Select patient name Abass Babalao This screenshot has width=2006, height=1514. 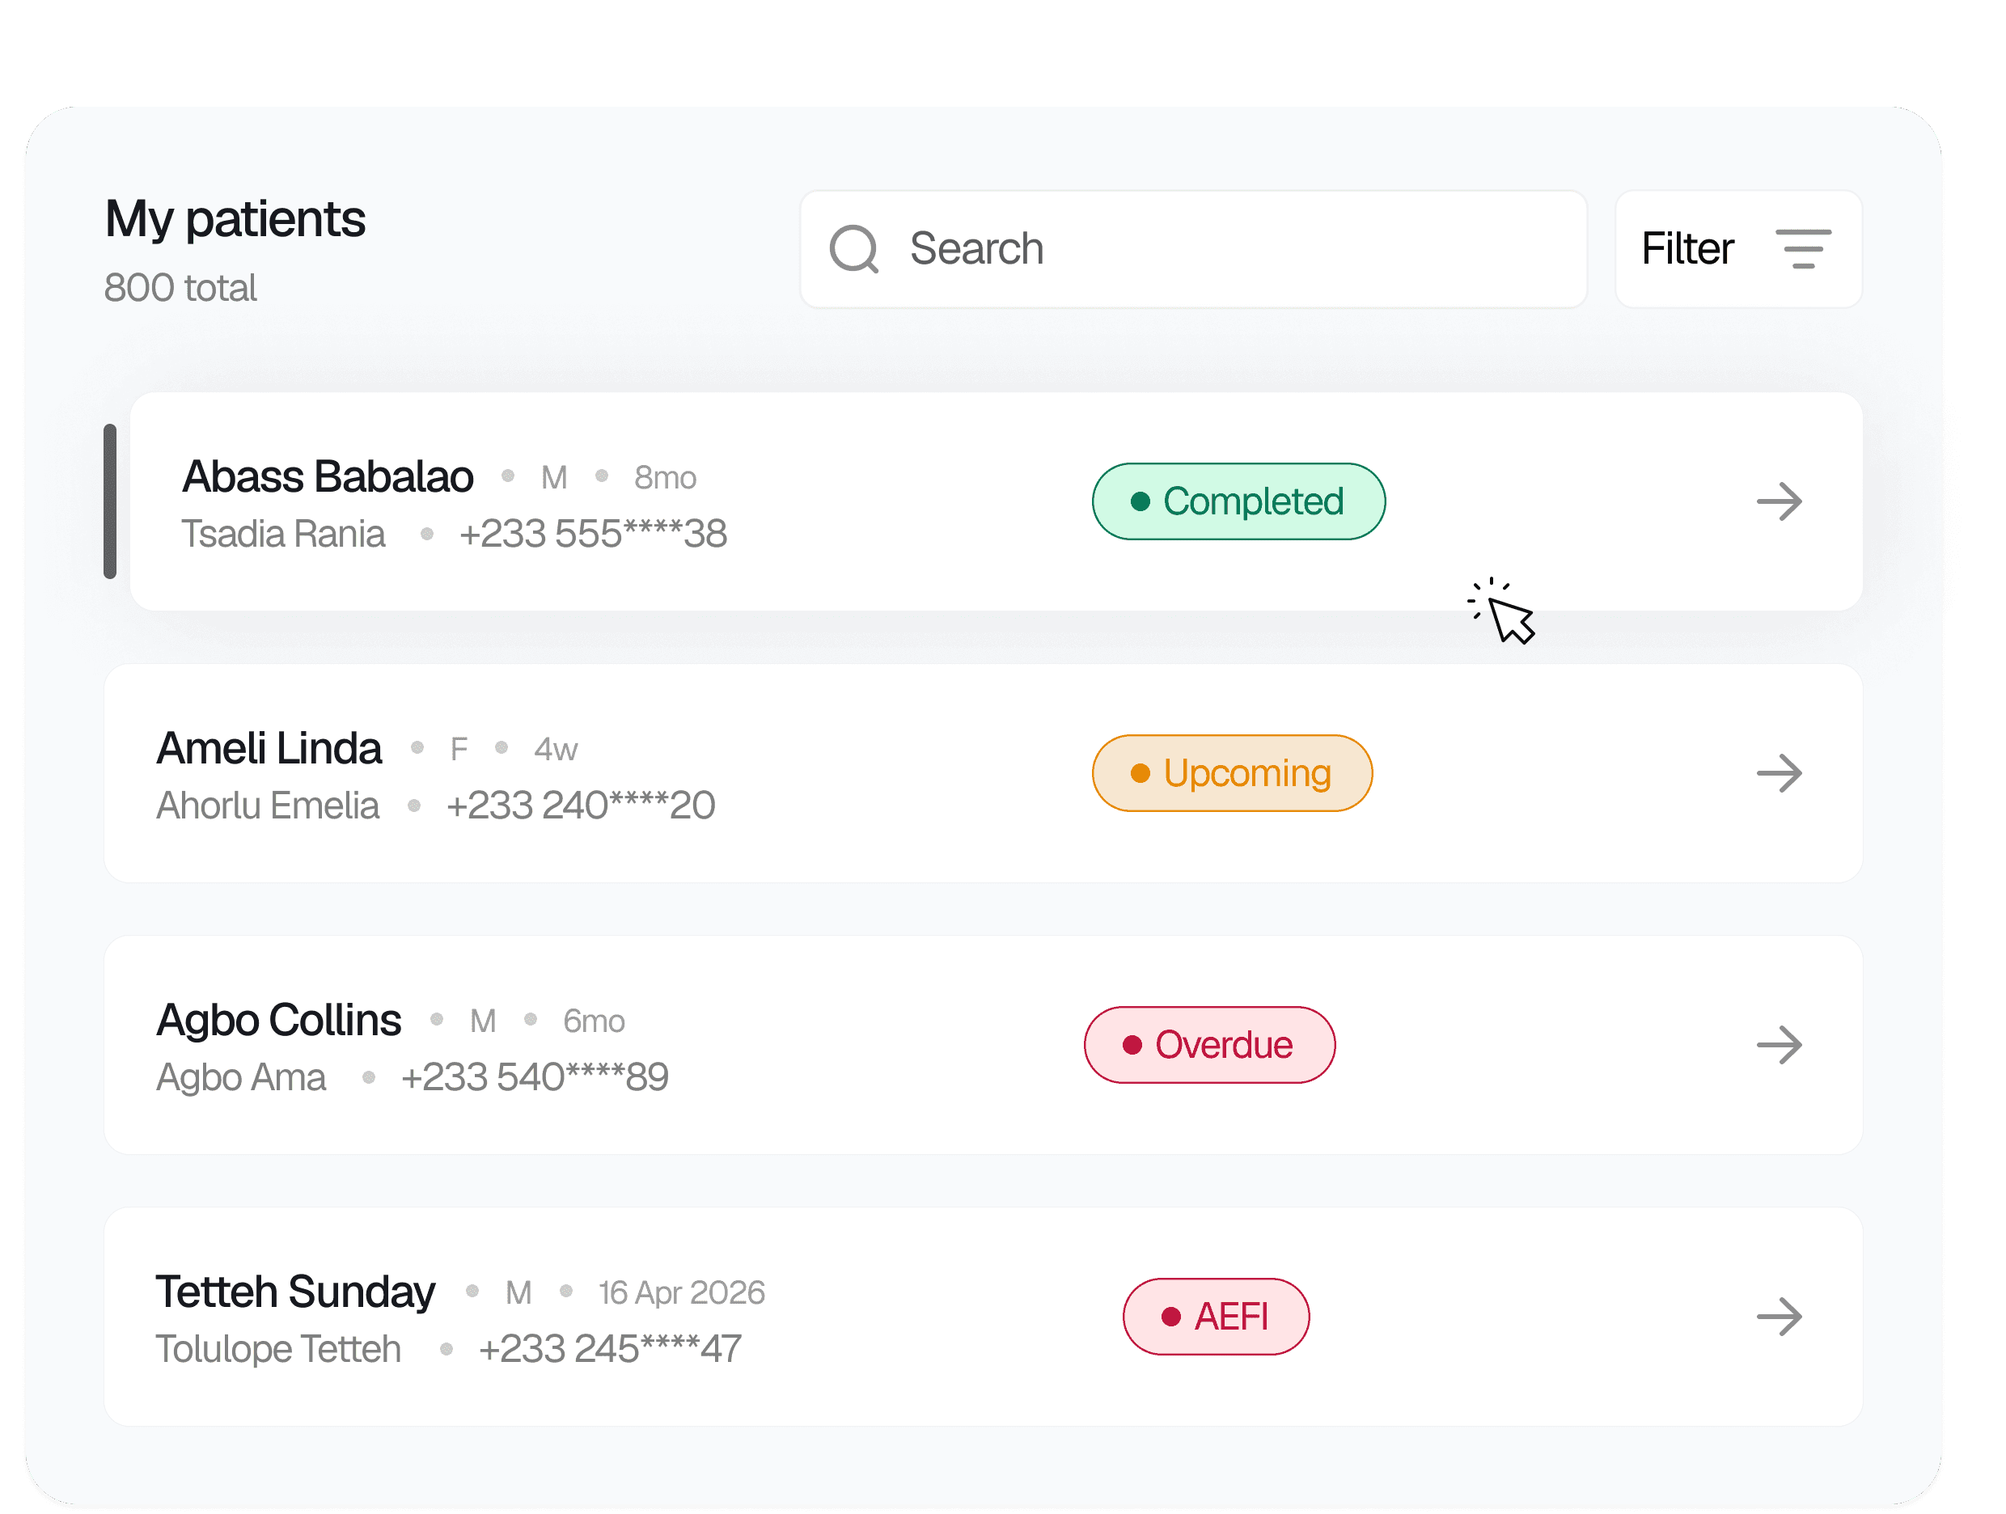[x=328, y=476]
